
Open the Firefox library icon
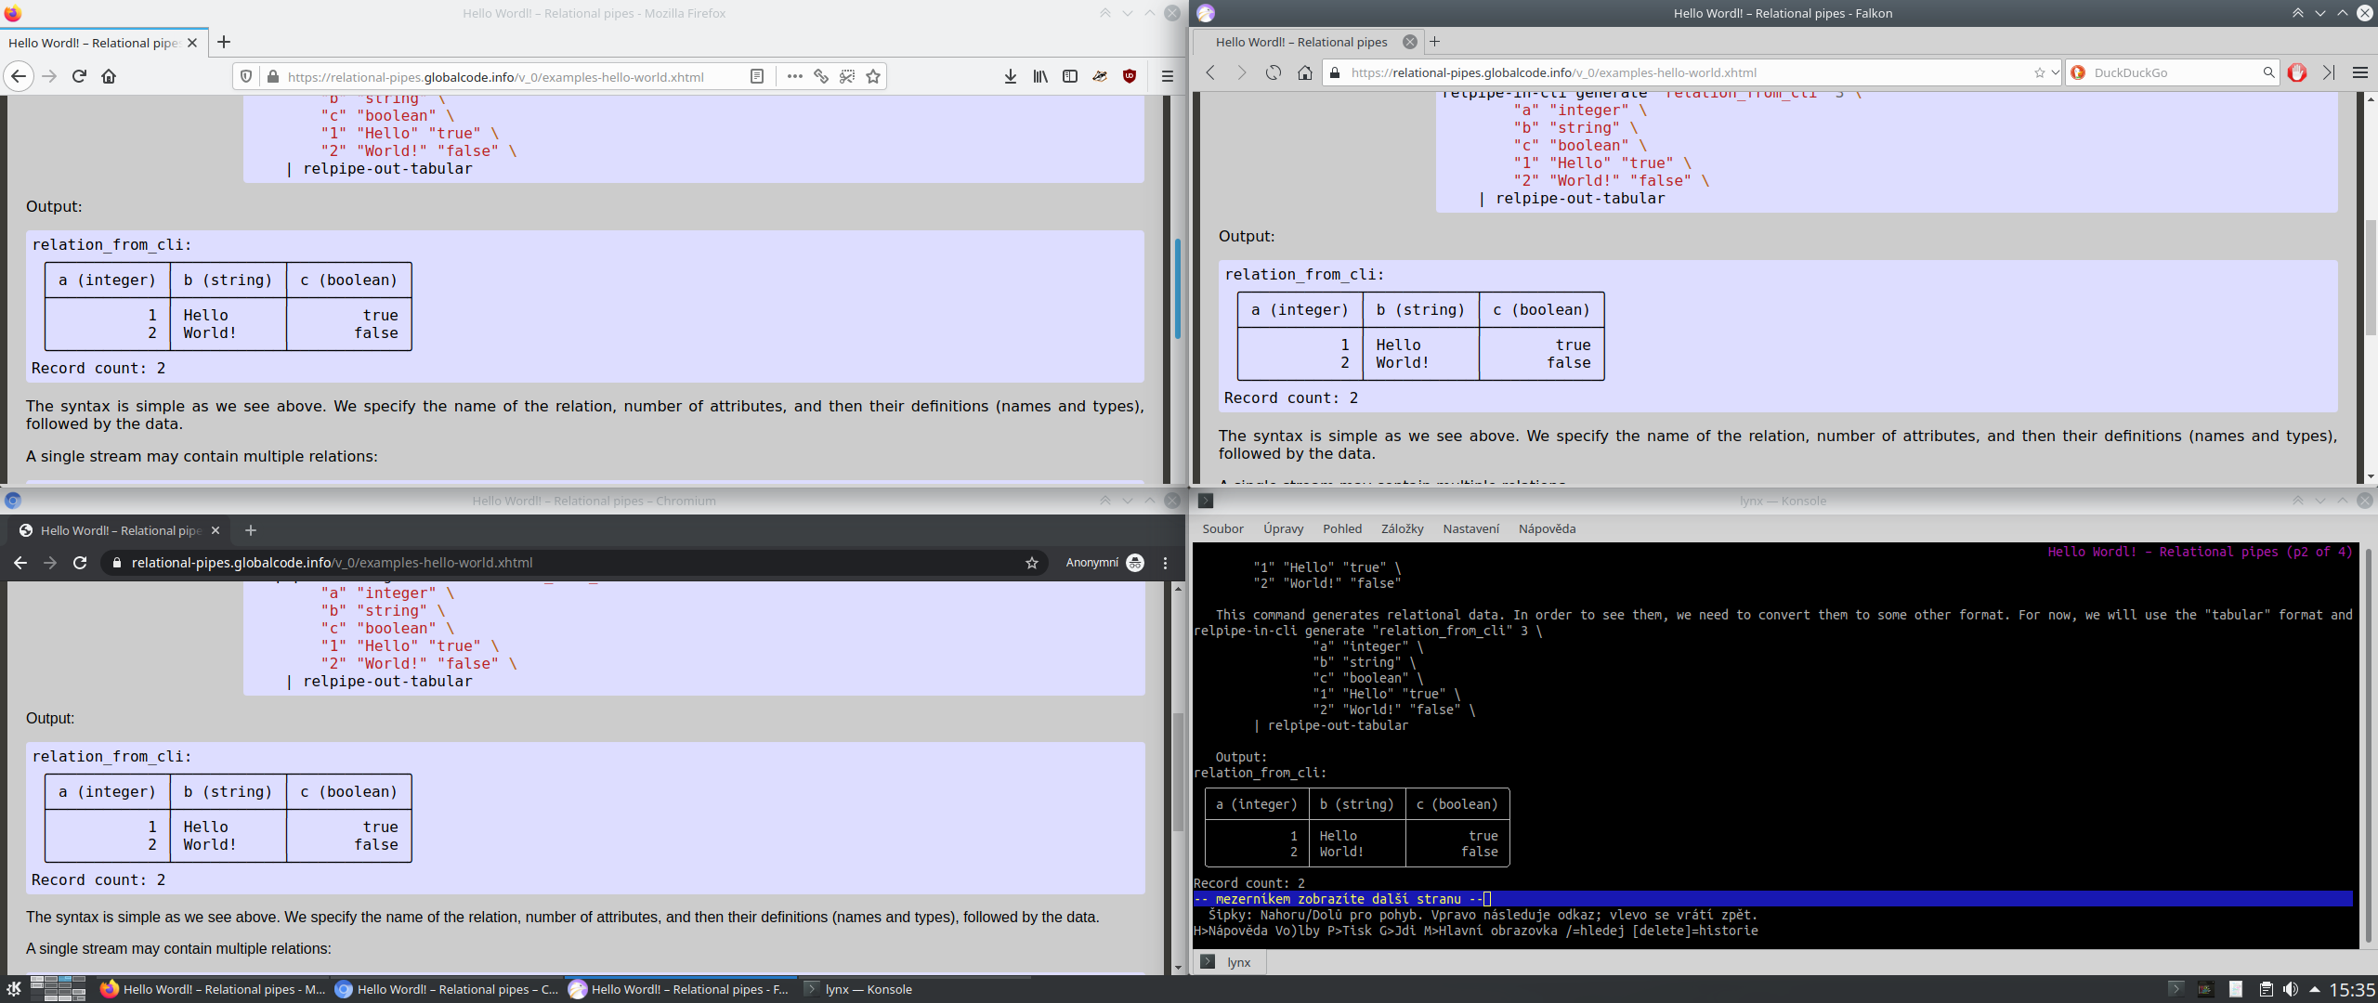(1040, 76)
